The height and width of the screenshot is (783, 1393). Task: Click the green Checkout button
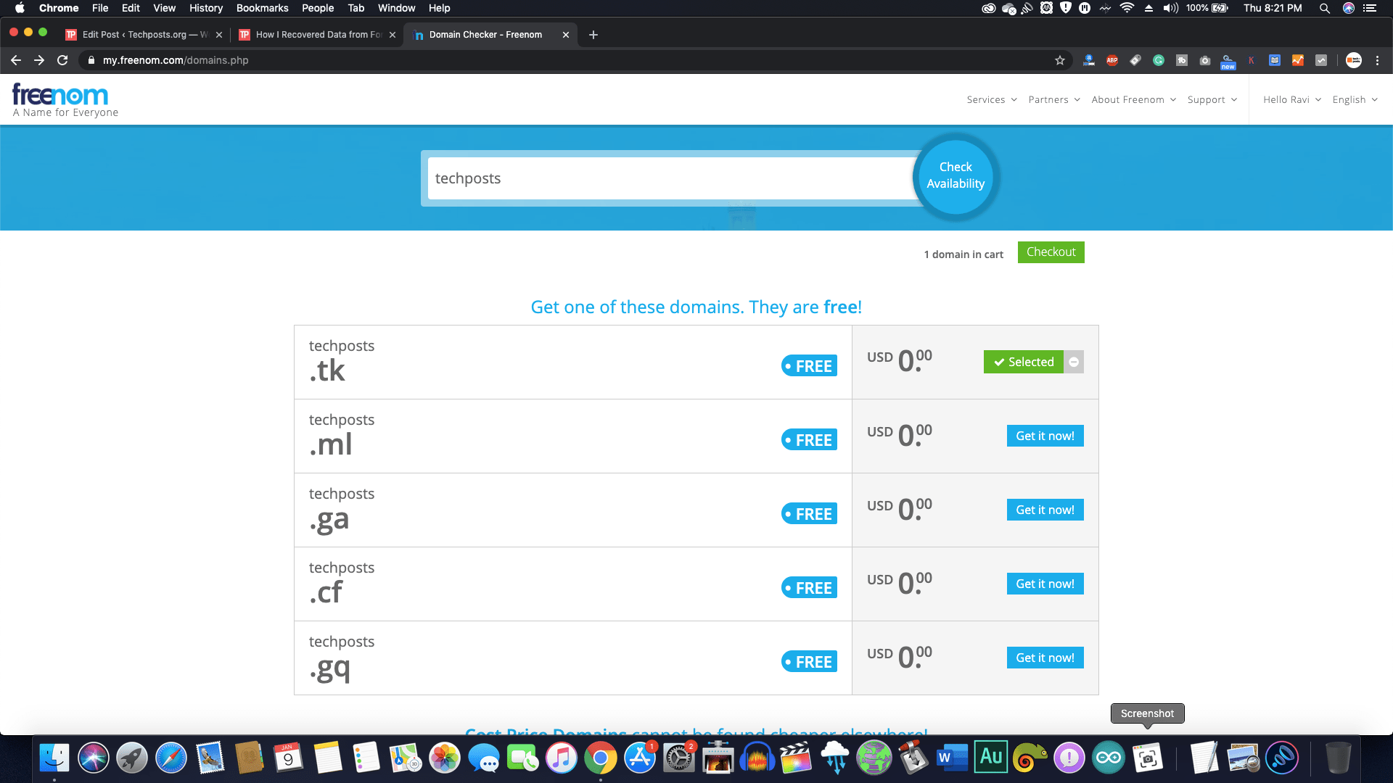(1051, 252)
